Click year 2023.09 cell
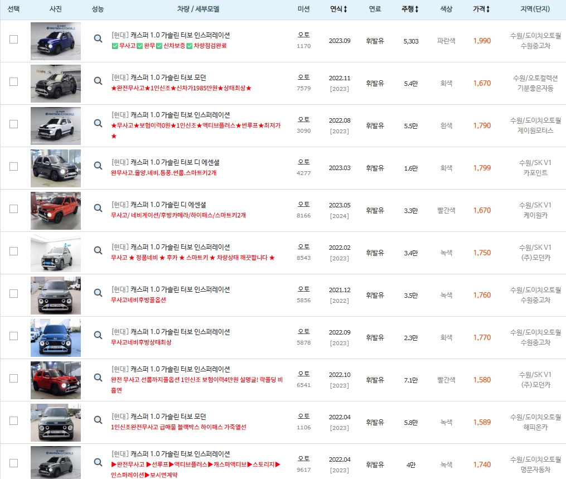566x479 pixels. click(x=339, y=41)
